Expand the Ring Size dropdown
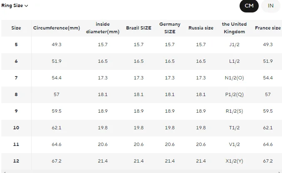The image size is (282, 173). (15, 6)
